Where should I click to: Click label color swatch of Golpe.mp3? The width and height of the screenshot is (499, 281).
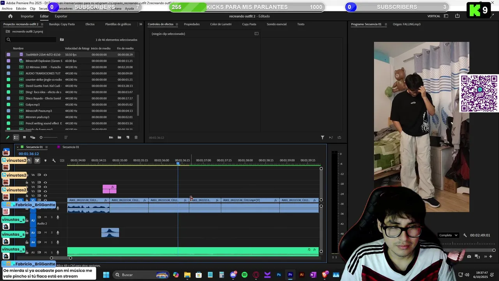pos(8,105)
